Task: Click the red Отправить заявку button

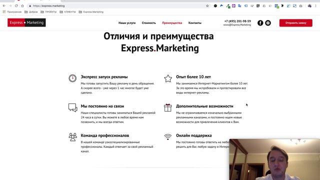Action: (x=295, y=23)
